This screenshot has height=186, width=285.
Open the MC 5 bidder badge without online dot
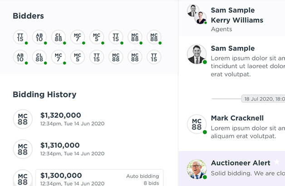pos(78,57)
